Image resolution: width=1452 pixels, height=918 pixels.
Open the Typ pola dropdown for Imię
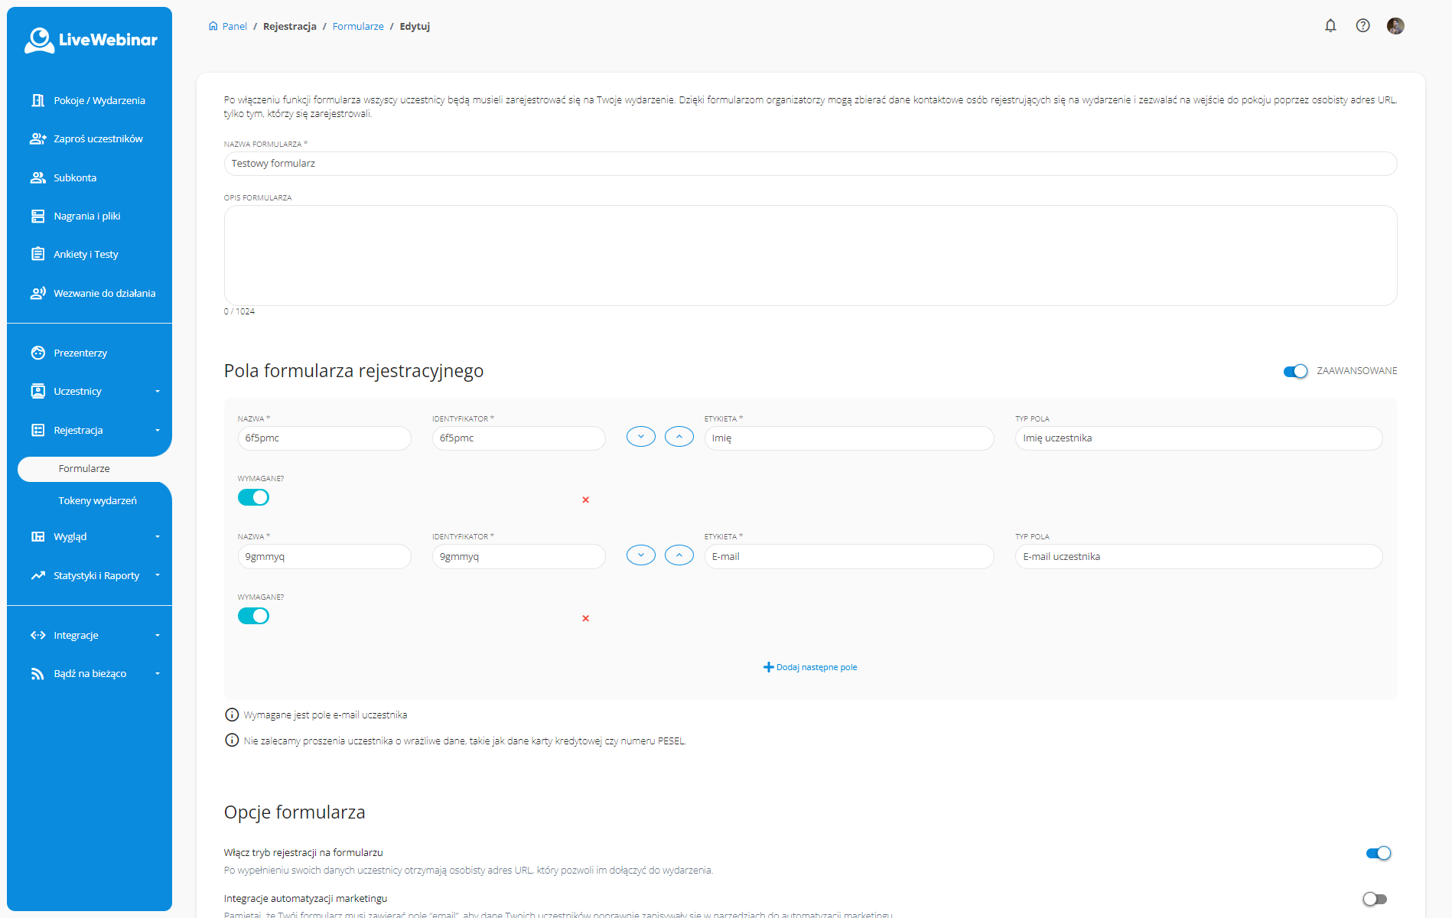[x=1198, y=438]
